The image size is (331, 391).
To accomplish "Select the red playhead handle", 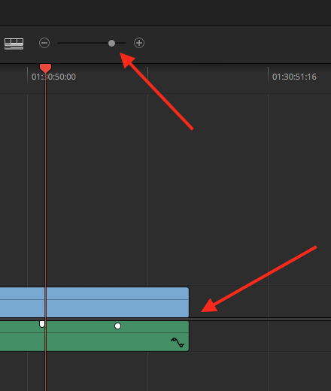I will pyautogui.click(x=45, y=68).
